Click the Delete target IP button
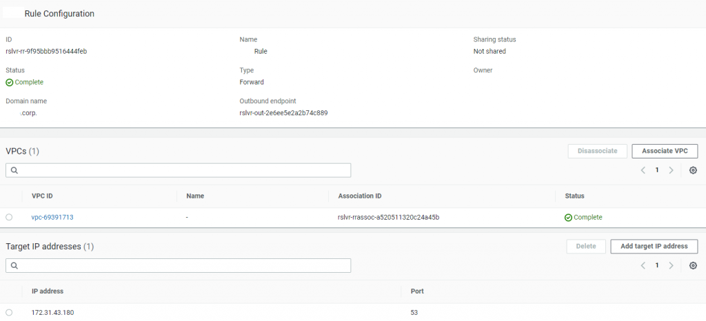 [585, 246]
